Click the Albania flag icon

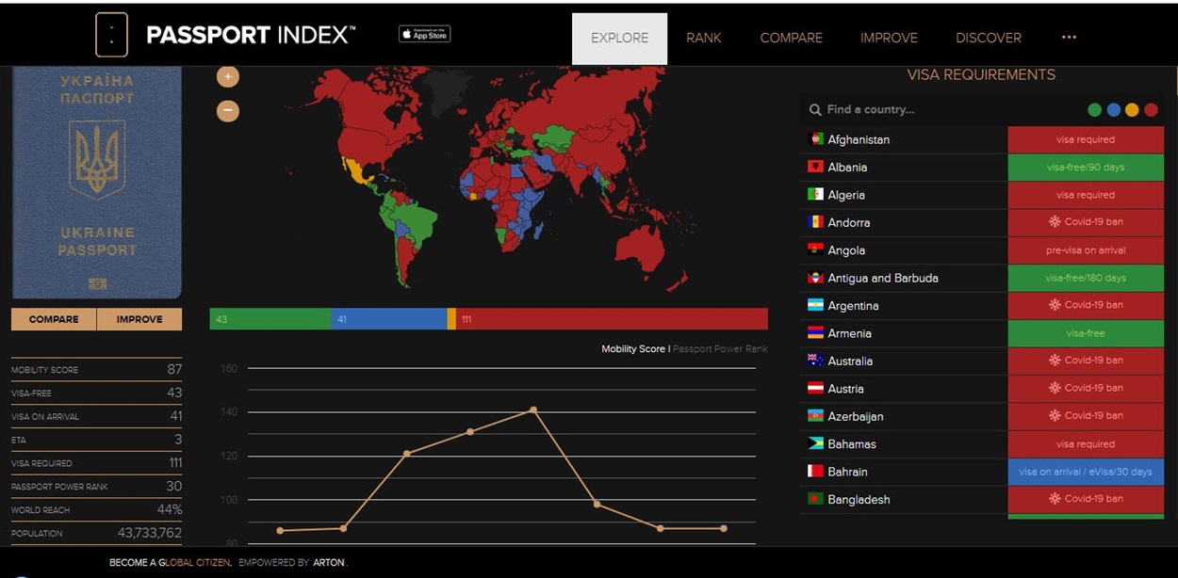815,167
